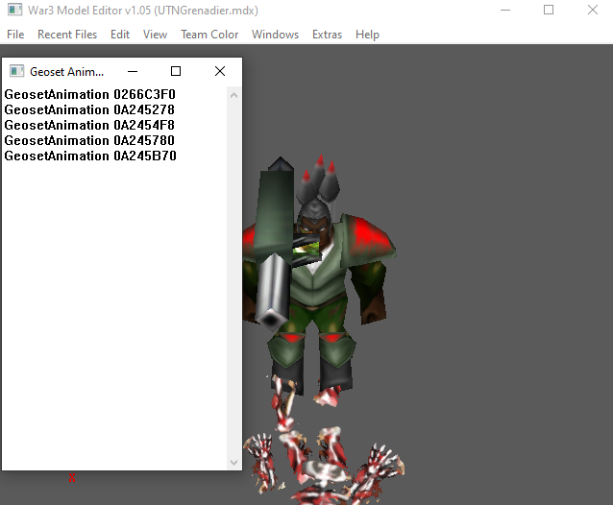613x505 pixels.
Task: Maximize the War3 Model Editor main window
Action: pyautogui.click(x=549, y=10)
